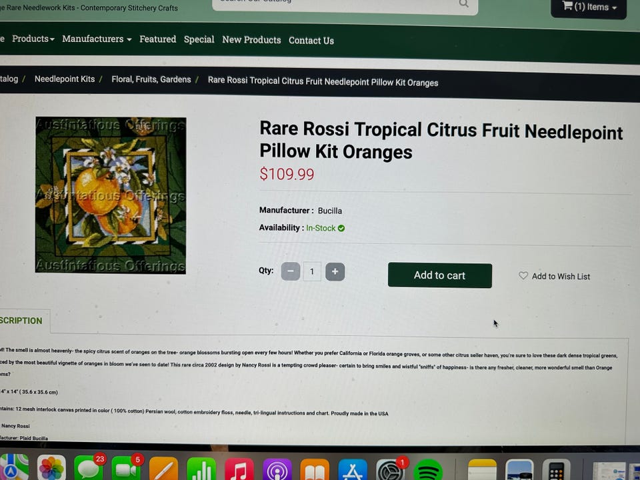This screenshot has height=480, width=640.
Task: Open the oranges needlepoint product image
Action: point(111,195)
